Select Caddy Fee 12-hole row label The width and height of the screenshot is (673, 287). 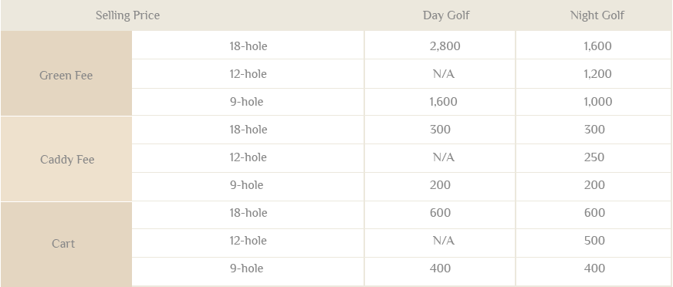click(x=248, y=157)
